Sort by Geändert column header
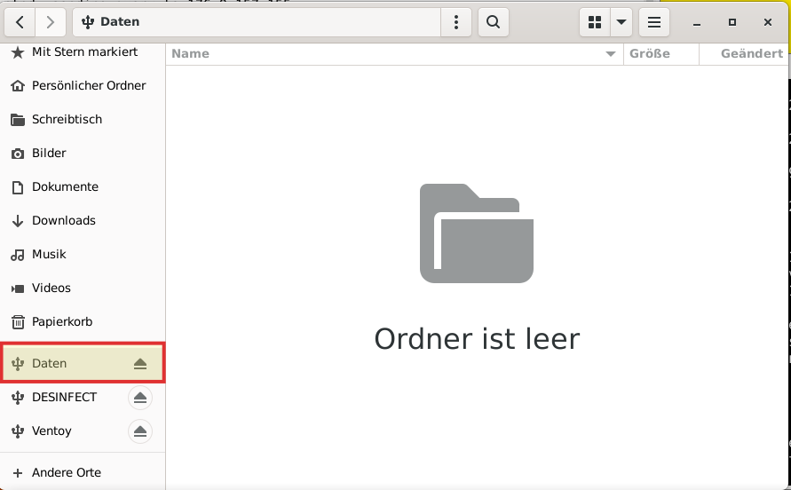 (x=750, y=54)
